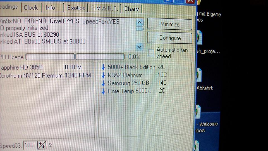The width and height of the screenshot is (268, 151).
Task: Click the arrow icon beside 5000+ Black Edition
Action: click(x=103, y=67)
